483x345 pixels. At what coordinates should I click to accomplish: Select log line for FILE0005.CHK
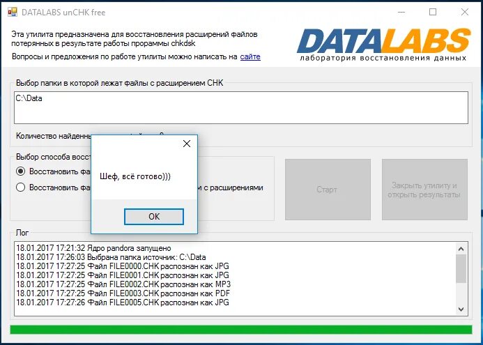coord(123,302)
